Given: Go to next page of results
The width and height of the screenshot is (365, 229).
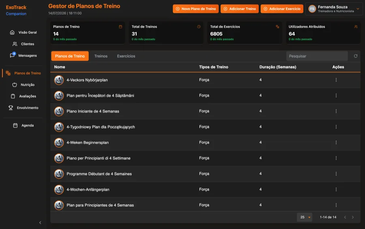Looking at the screenshot, I should 353,217.
